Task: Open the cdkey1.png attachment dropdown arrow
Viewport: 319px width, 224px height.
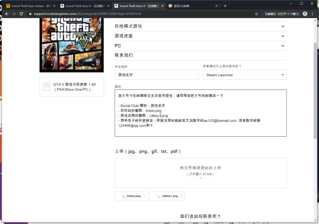Action: [x=181, y=196]
